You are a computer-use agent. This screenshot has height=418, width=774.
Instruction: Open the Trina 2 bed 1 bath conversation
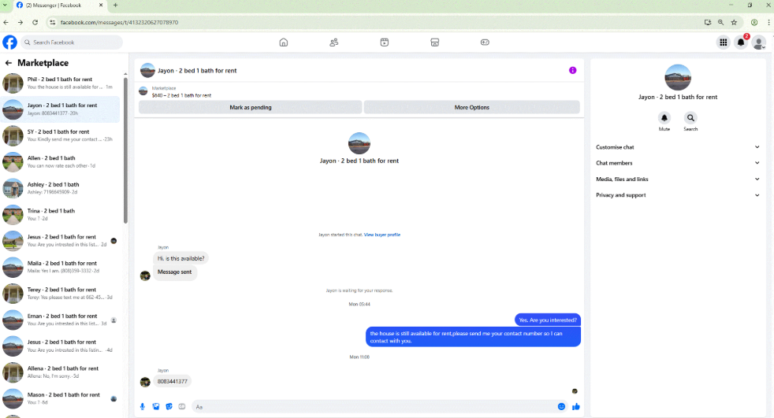point(60,214)
